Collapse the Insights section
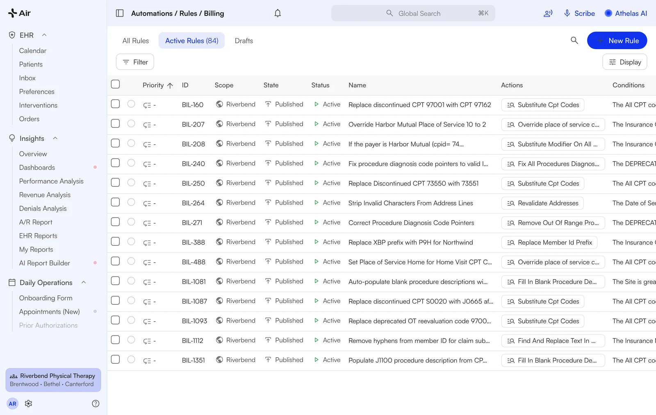Screen dimensions: 656x415 click(x=55, y=138)
